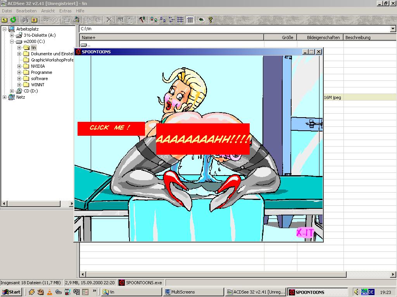Switch to list view icon

tap(172, 20)
